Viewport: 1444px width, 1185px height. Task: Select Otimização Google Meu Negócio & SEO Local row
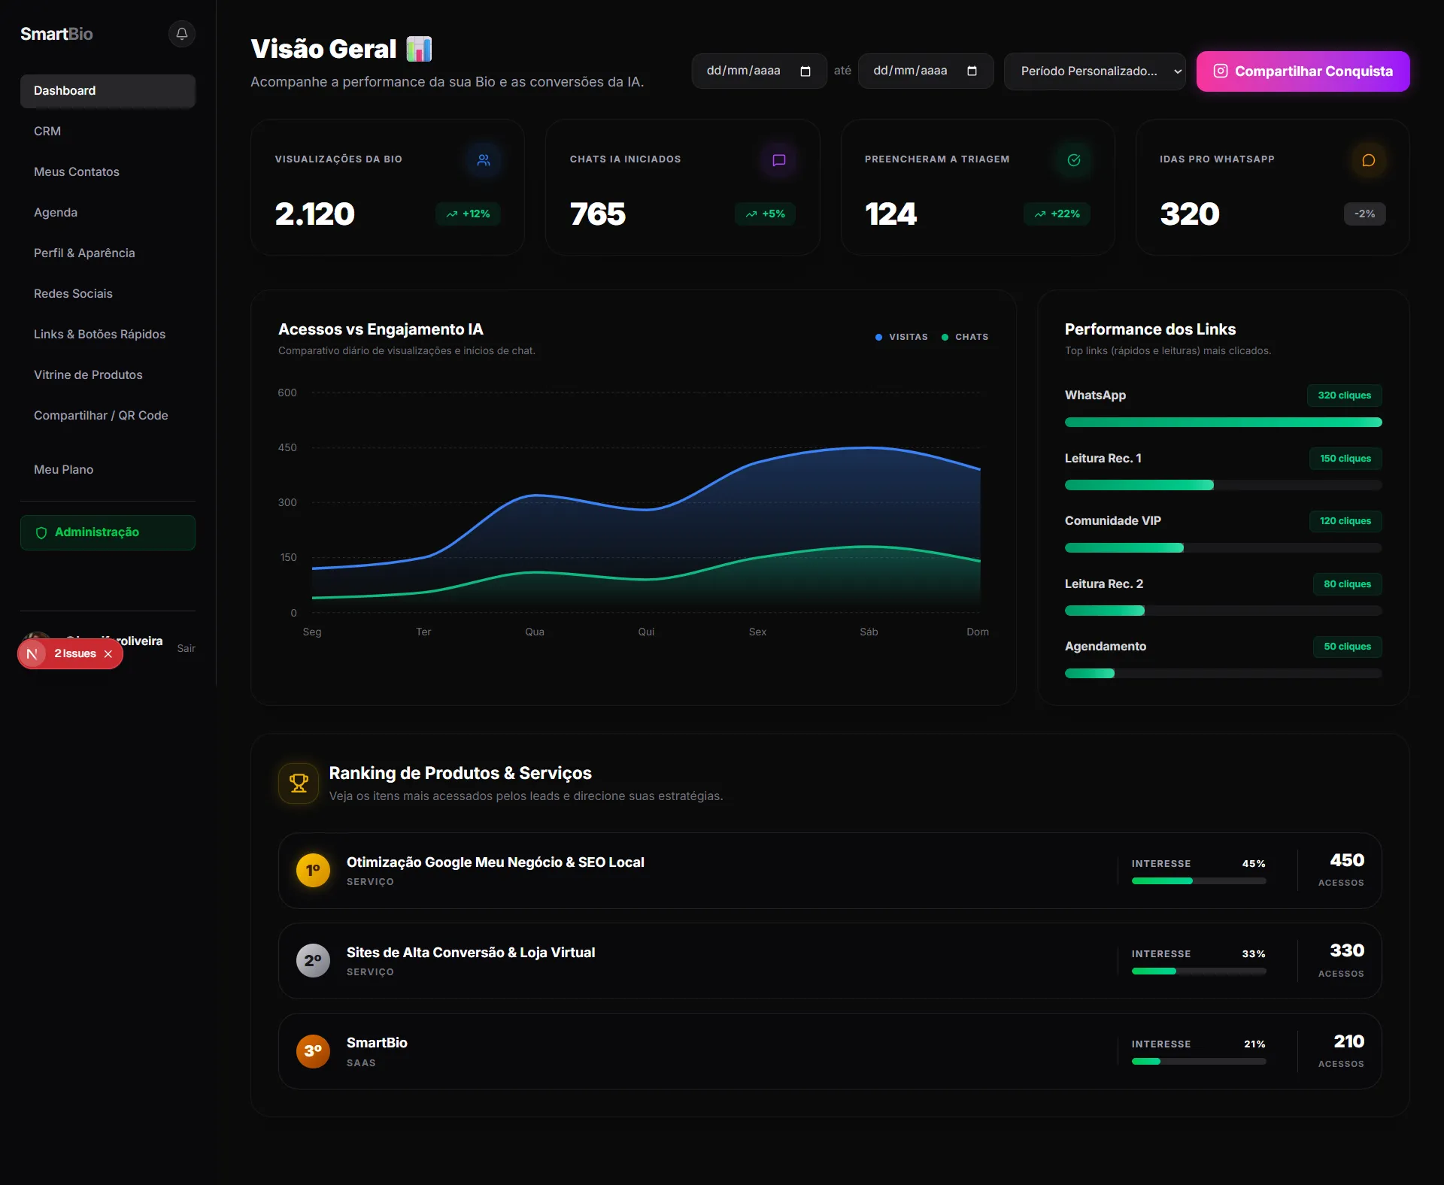tap(830, 871)
